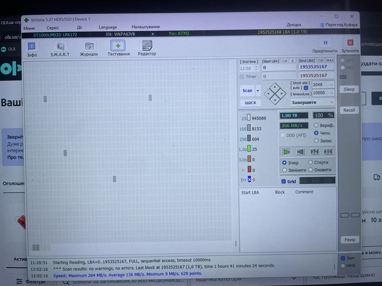Click the random butterfly scan mode button
Viewport: 382px width, 286px height.
click(x=314, y=152)
